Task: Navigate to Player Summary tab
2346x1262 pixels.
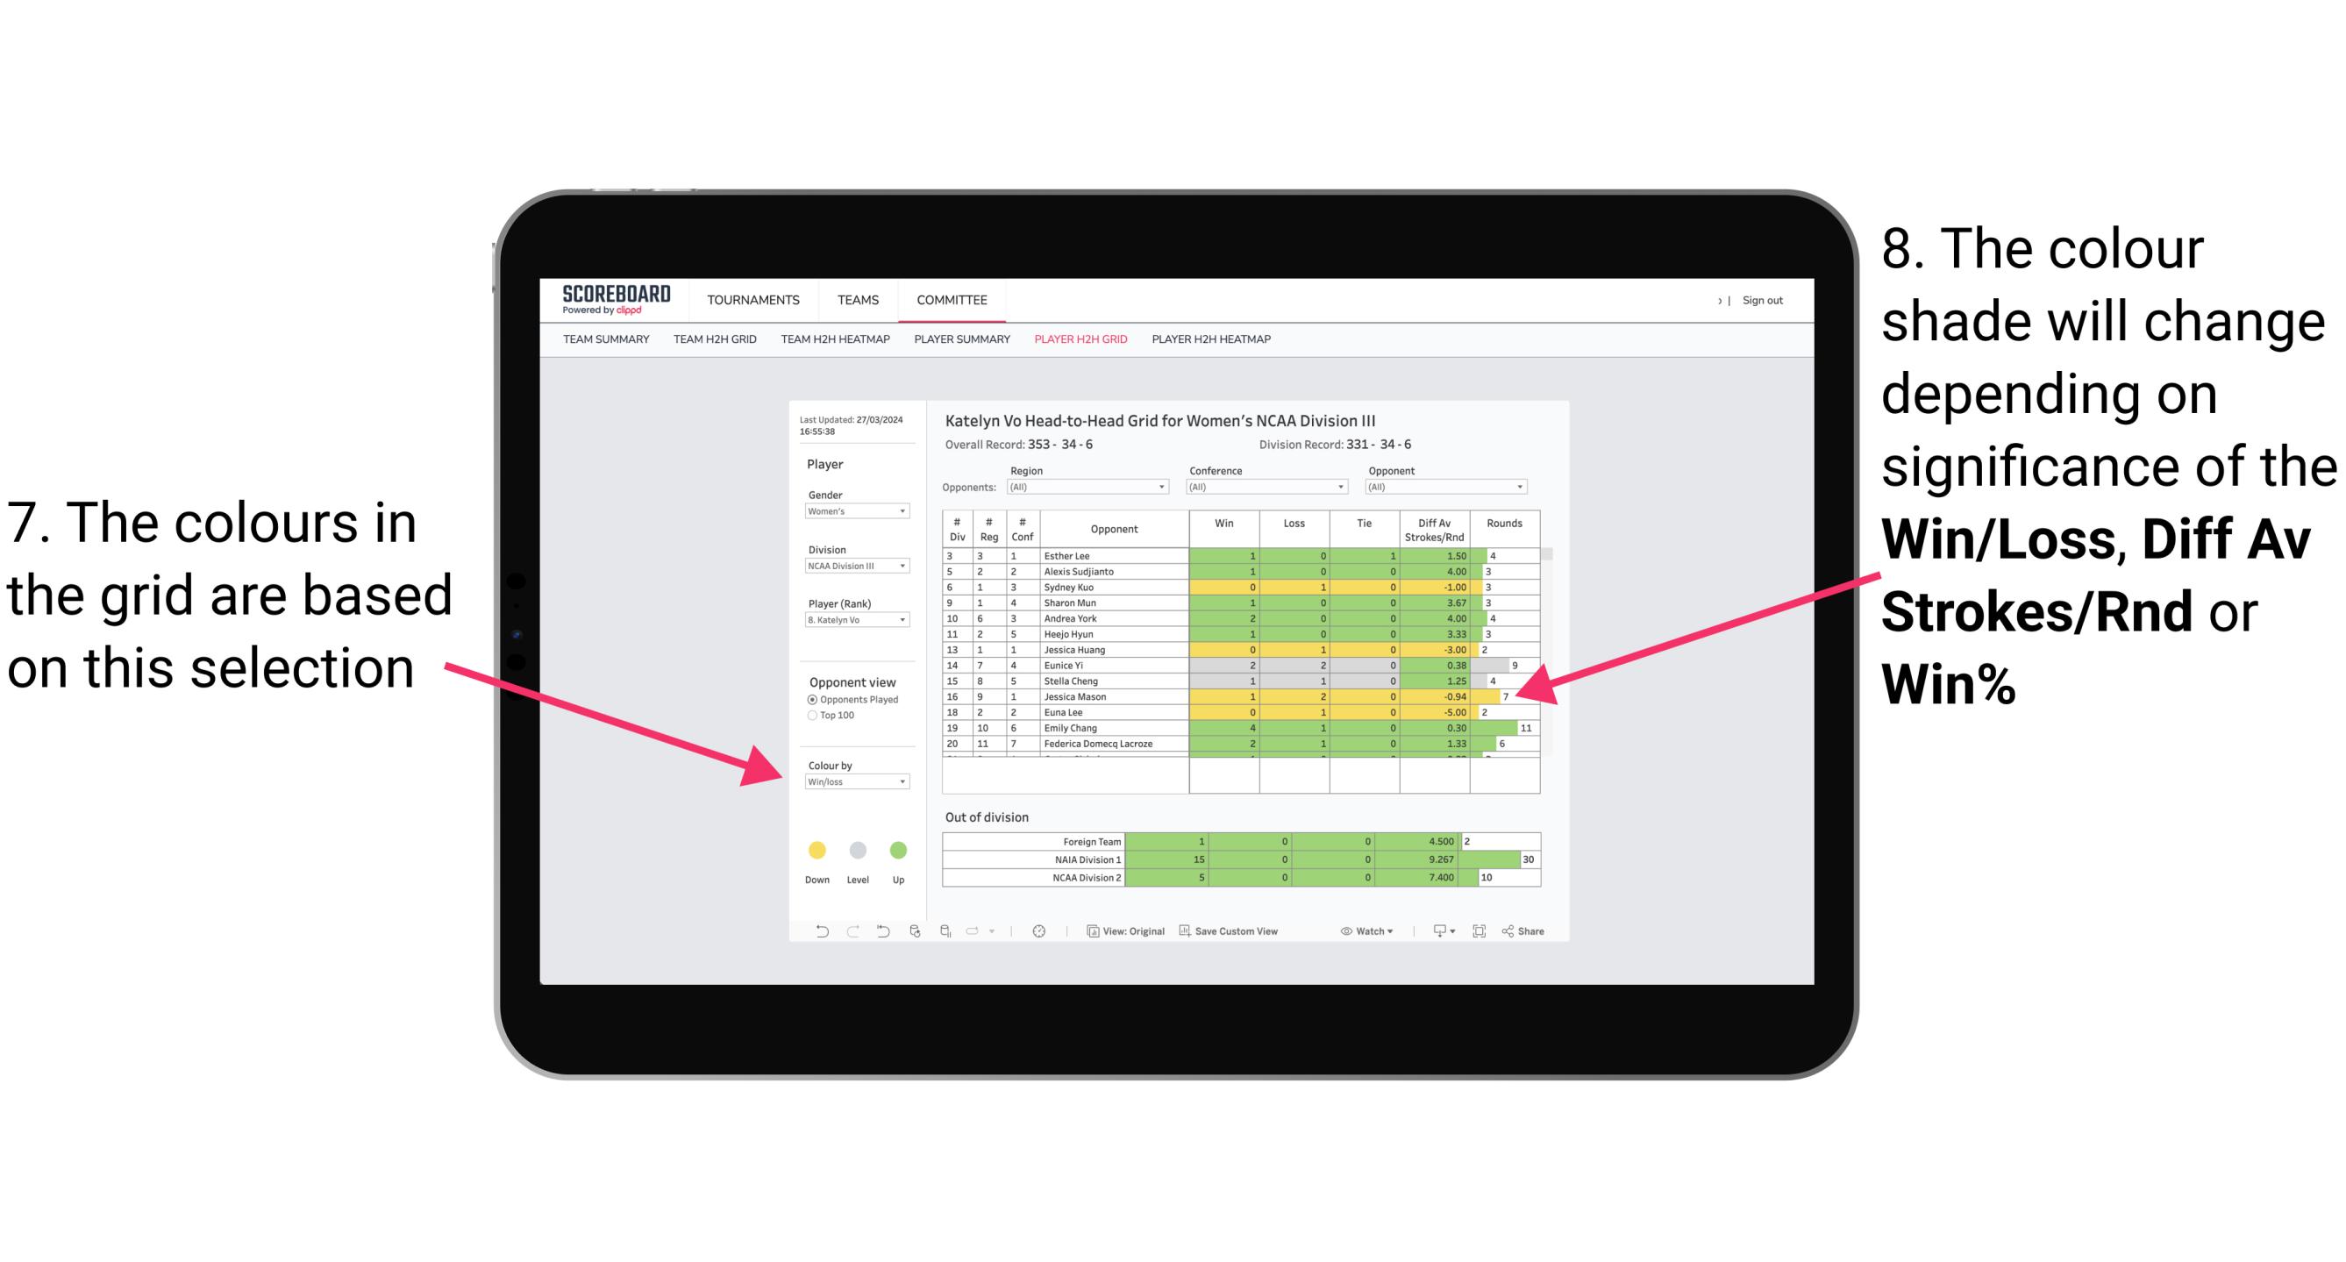Action: pos(959,344)
